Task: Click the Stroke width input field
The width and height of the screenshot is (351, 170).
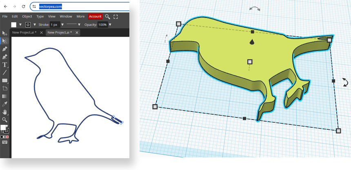Action: (55, 25)
